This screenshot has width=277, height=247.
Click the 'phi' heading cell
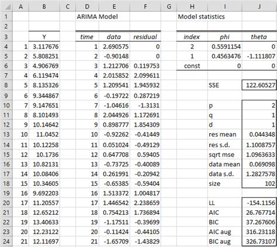(x=225, y=37)
